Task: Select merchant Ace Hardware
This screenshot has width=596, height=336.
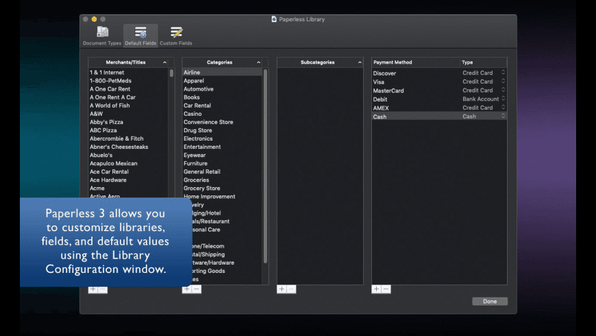Action: pos(128,180)
